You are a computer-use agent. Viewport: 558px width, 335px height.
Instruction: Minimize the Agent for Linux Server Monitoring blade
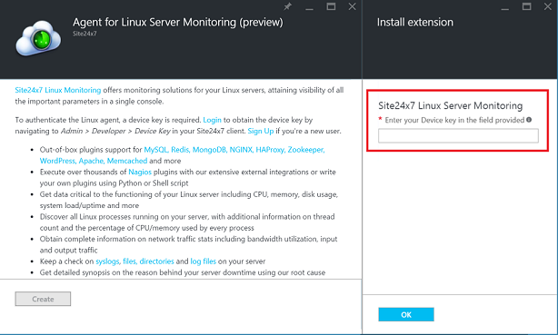point(309,7)
